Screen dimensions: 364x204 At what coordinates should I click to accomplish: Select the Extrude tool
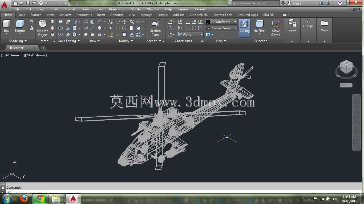point(20,26)
